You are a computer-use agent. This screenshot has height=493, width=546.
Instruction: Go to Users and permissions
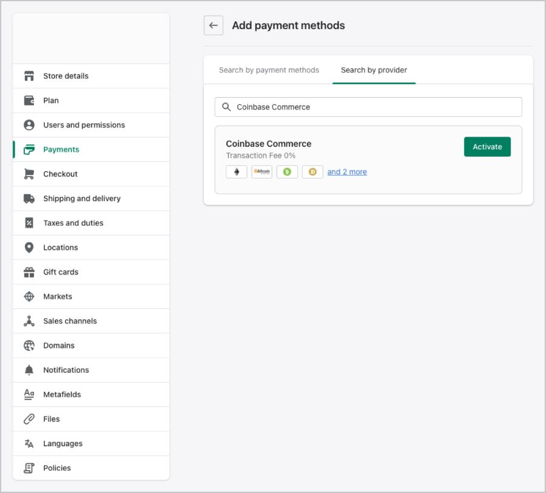click(91, 124)
